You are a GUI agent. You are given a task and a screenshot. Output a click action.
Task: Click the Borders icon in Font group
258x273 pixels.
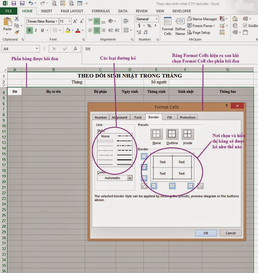click(x=55, y=30)
